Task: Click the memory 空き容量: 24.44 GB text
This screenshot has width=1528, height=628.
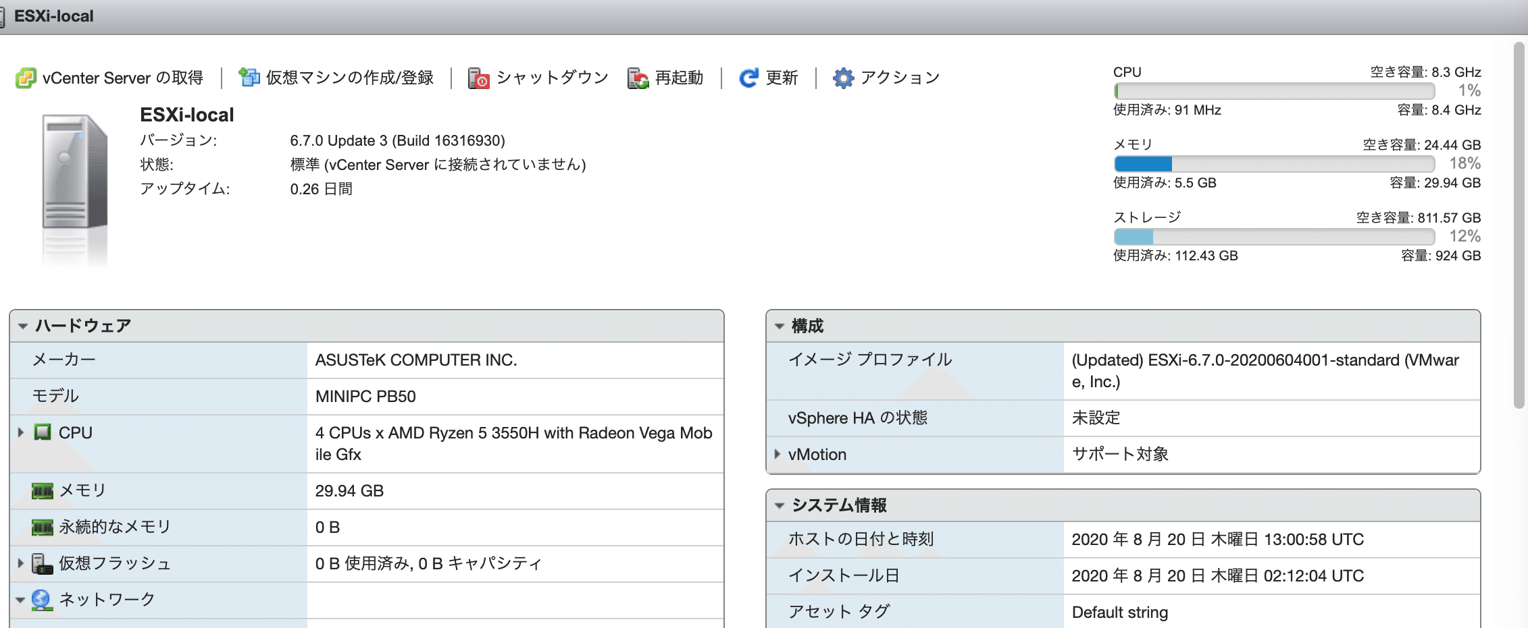Action: (1421, 145)
